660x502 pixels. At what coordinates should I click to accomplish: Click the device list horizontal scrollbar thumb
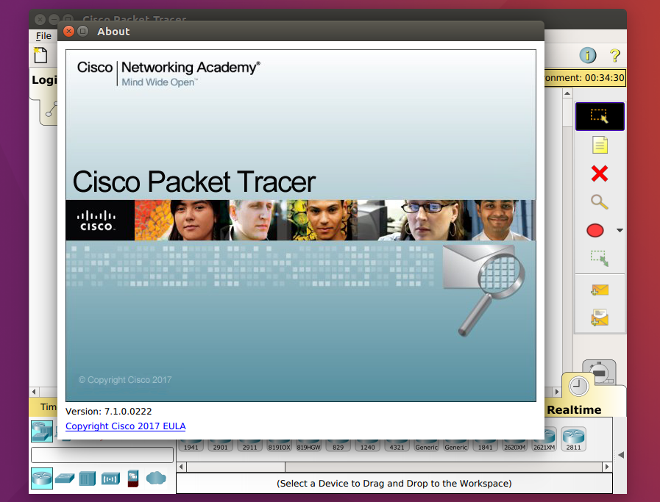click(235, 467)
